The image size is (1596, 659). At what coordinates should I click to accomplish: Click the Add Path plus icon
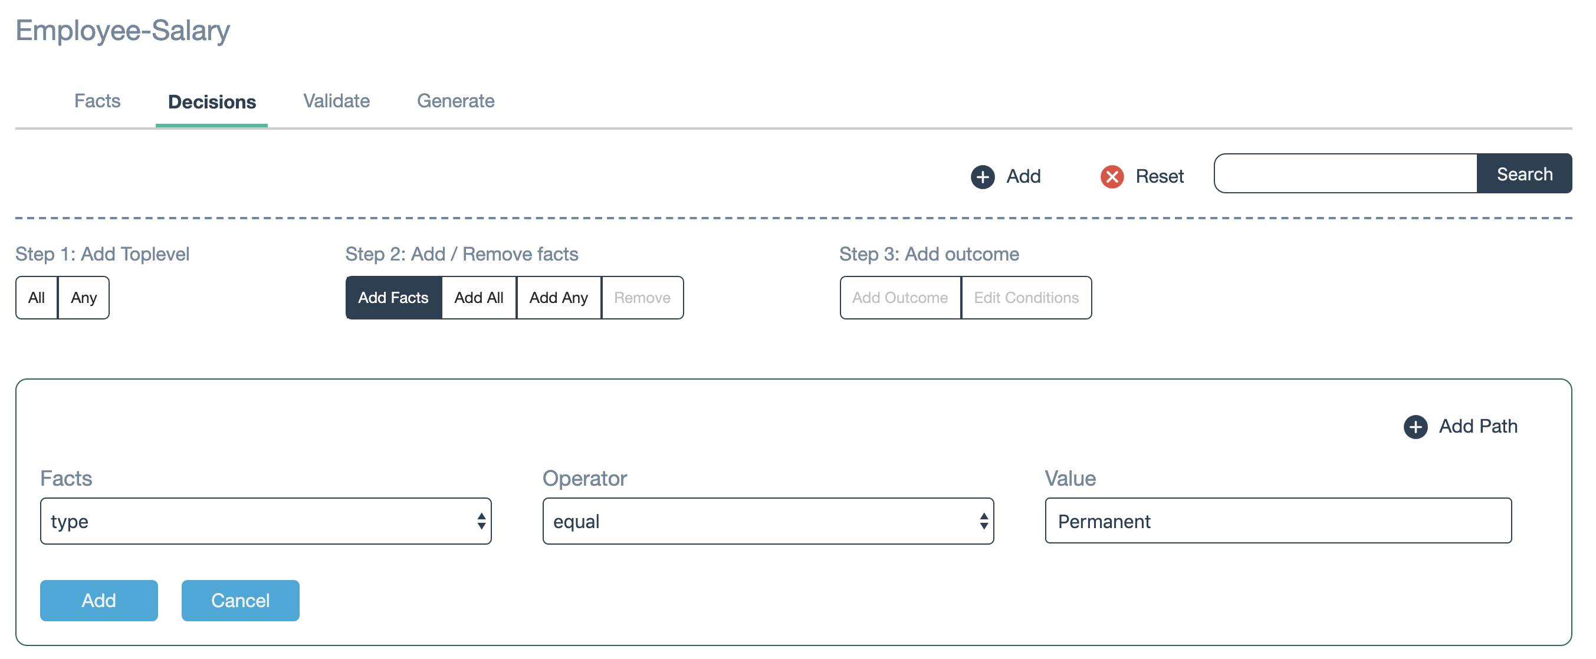click(x=1415, y=427)
